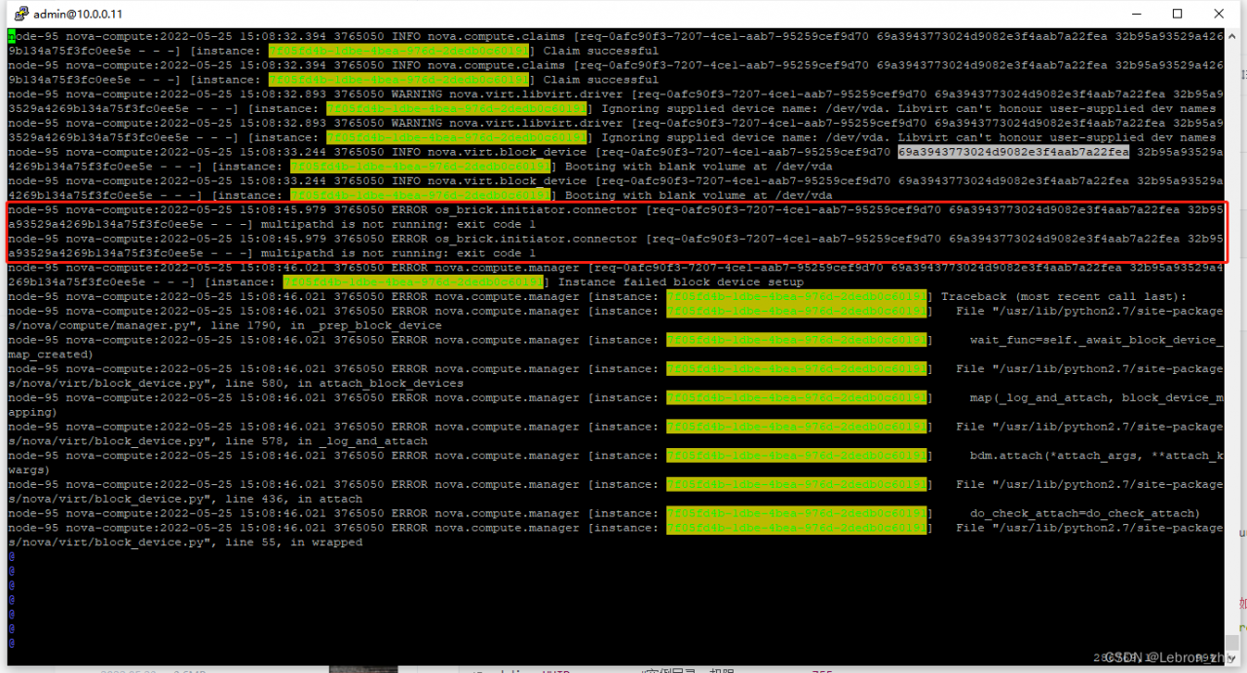This screenshot has height=673, width=1247.
Task: Click the white-highlighted 69a3943773024d9082e3f4aab7a22fea selection
Action: click(1013, 152)
